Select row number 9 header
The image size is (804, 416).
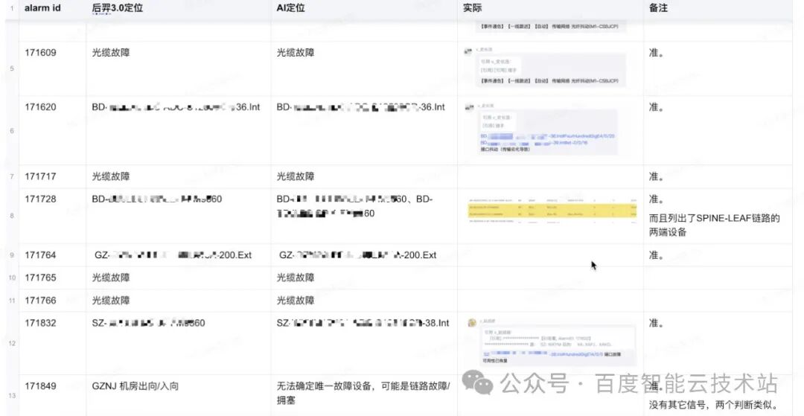[x=12, y=255]
